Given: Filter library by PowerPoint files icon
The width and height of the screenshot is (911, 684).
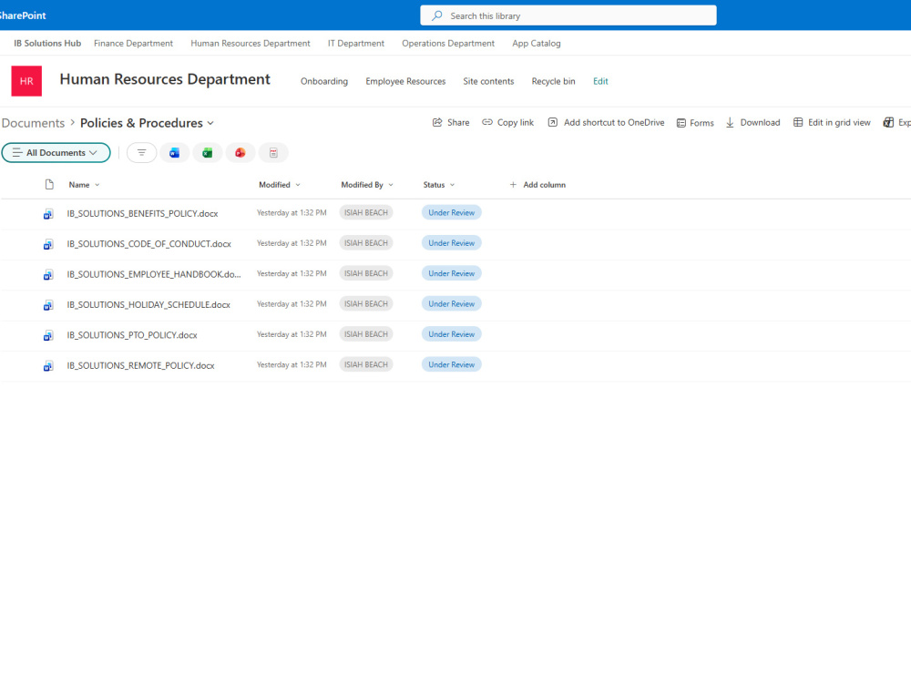Looking at the screenshot, I should point(240,153).
